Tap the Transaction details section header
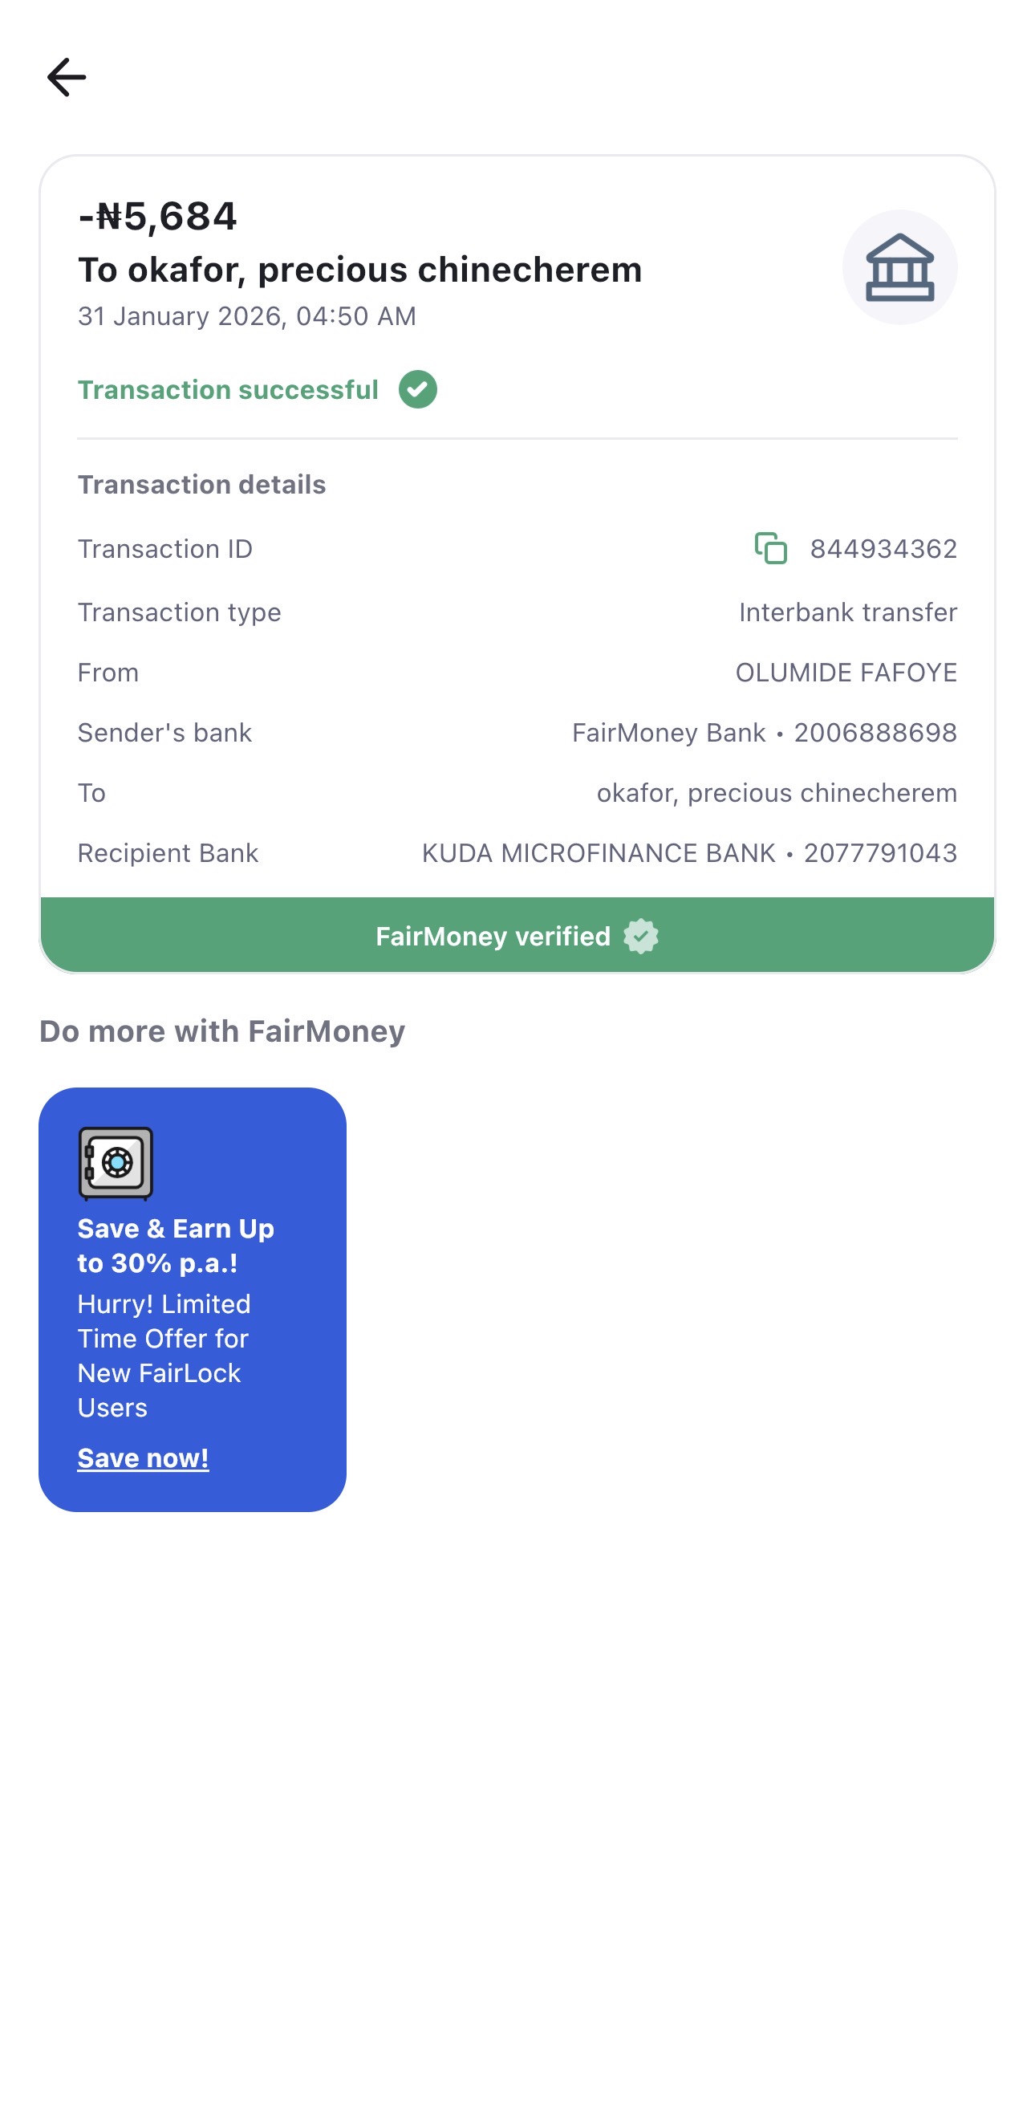The height and width of the screenshot is (2102, 1035). 201,485
